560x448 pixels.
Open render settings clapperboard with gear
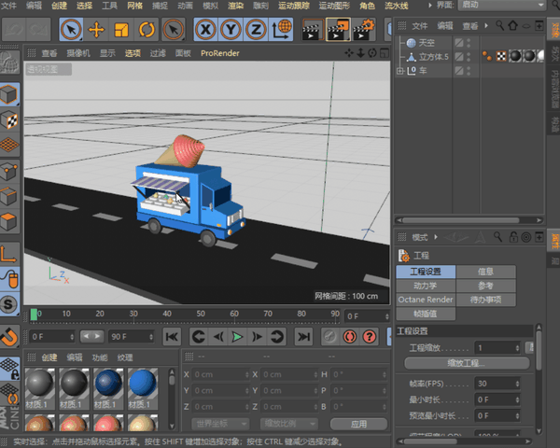pos(361,30)
